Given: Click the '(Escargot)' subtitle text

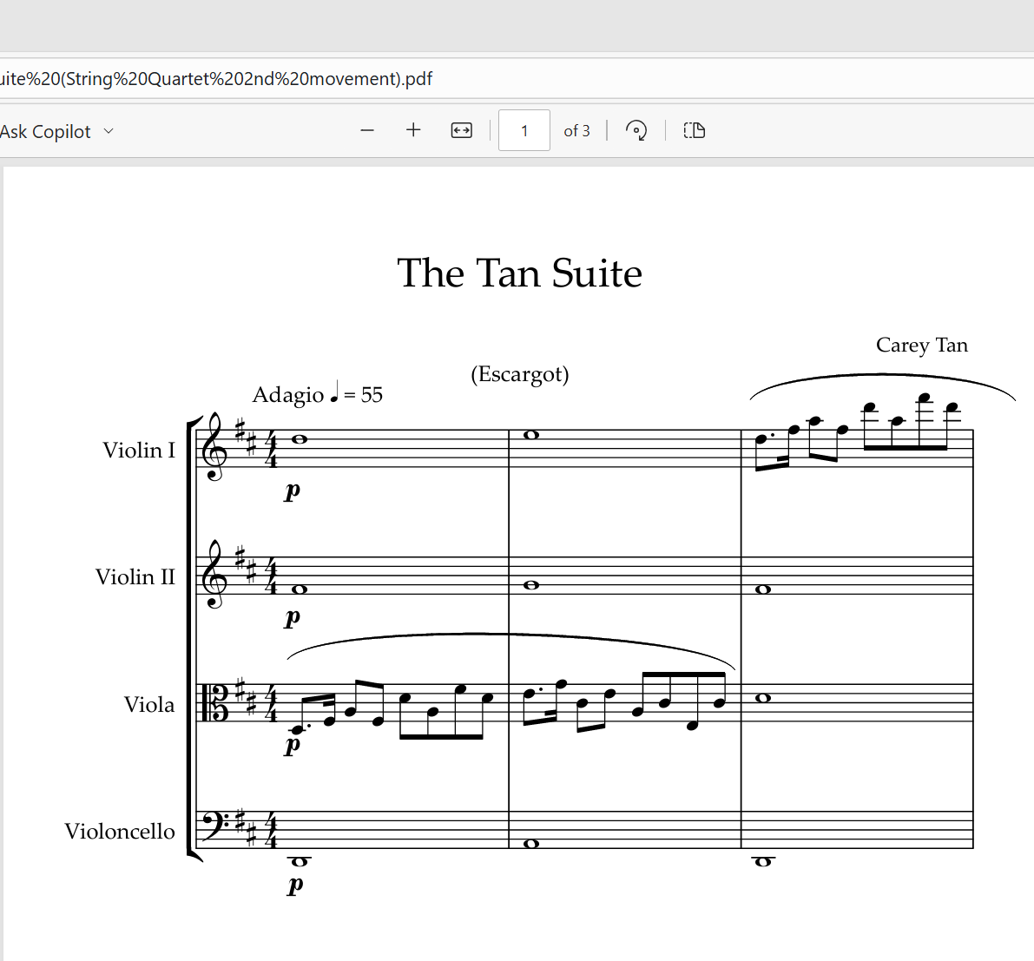Looking at the screenshot, I should (x=520, y=375).
